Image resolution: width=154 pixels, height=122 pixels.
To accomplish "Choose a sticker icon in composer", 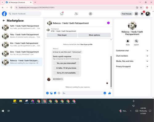I will click(55, 93).
